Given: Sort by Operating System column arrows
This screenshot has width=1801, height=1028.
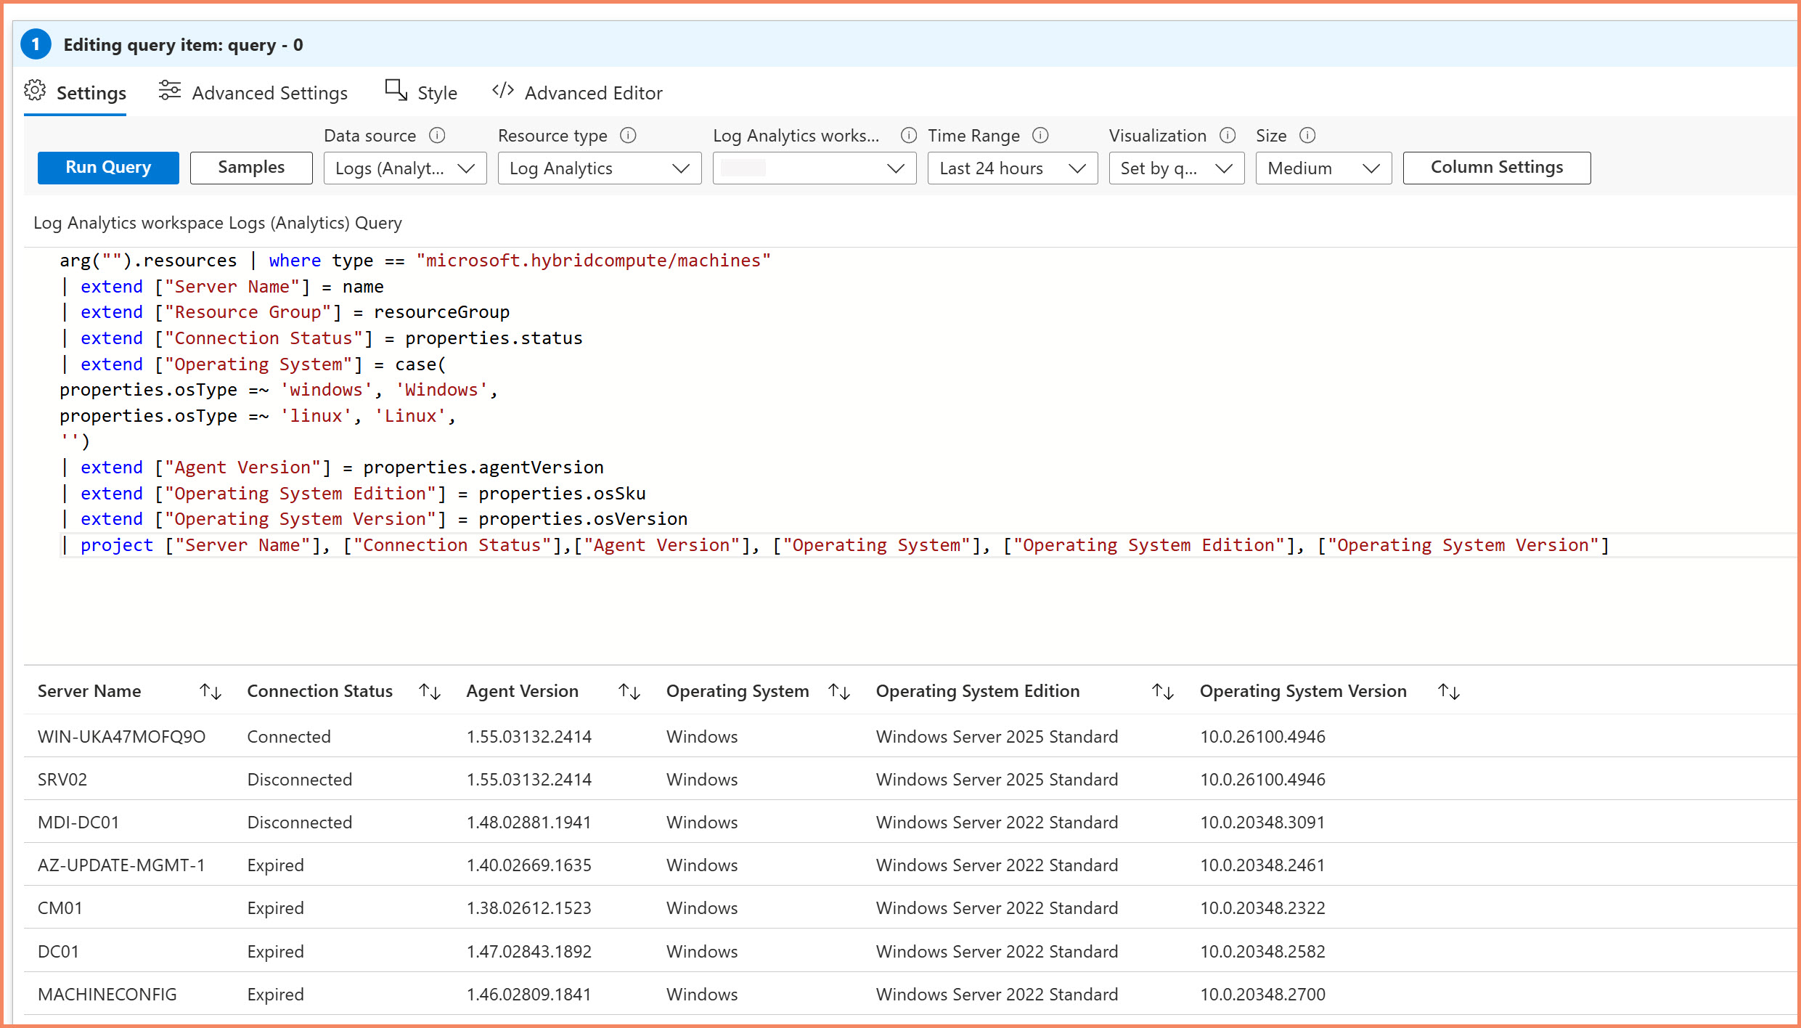Looking at the screenshot, I should [x=839, y=692].
